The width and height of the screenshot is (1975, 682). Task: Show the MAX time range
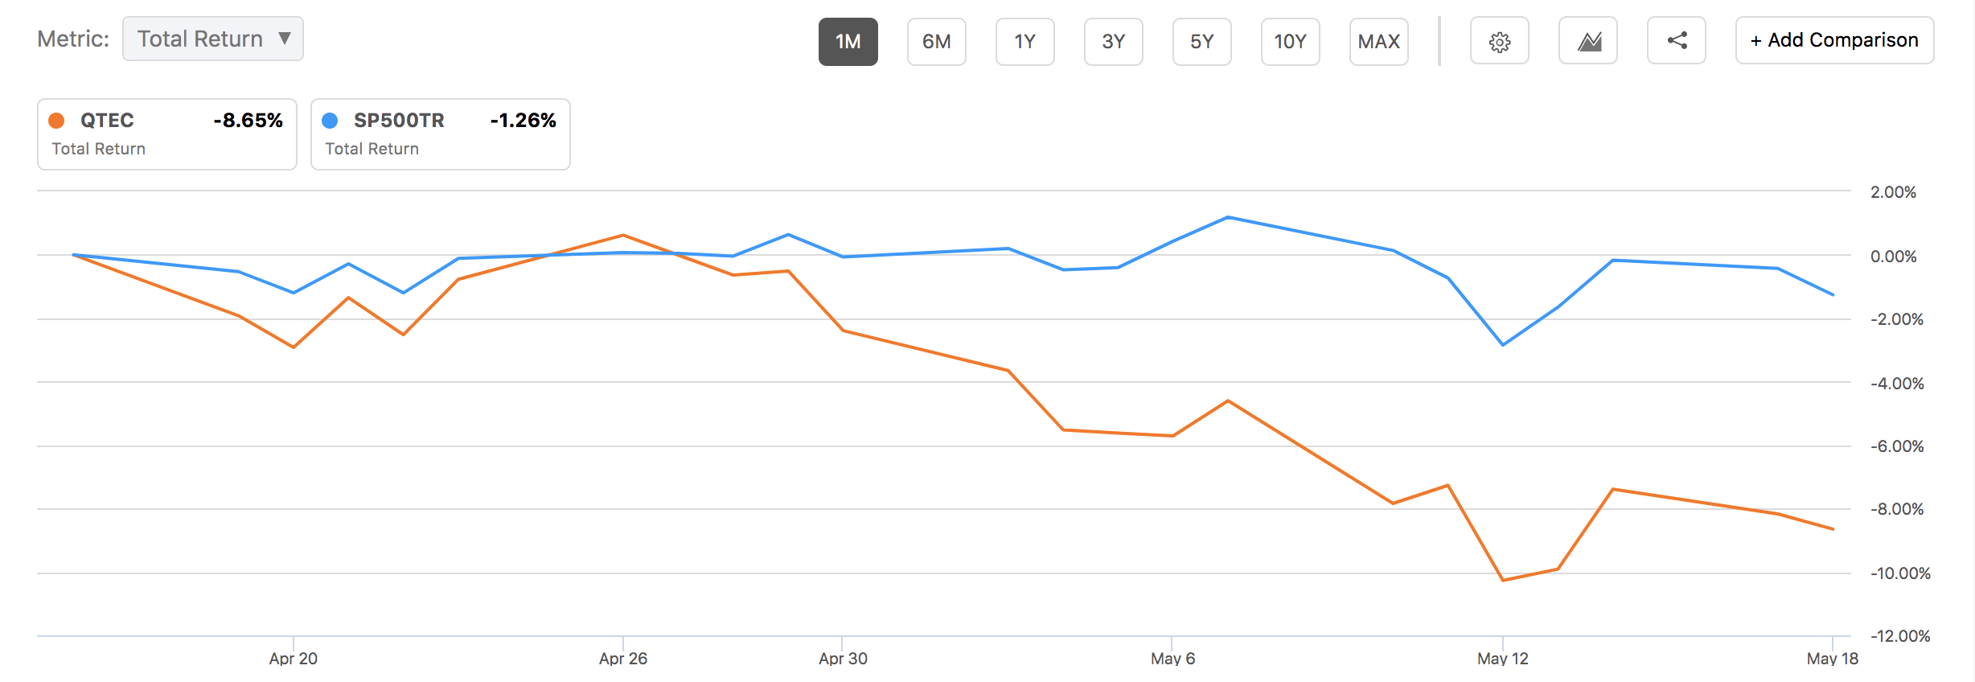[1378, 41]
